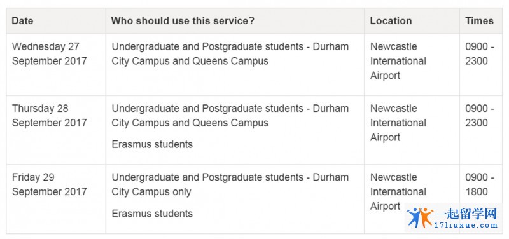Click the 0900 - 1800 time for Friday
The image size is (509, 239).
(480, 184)
